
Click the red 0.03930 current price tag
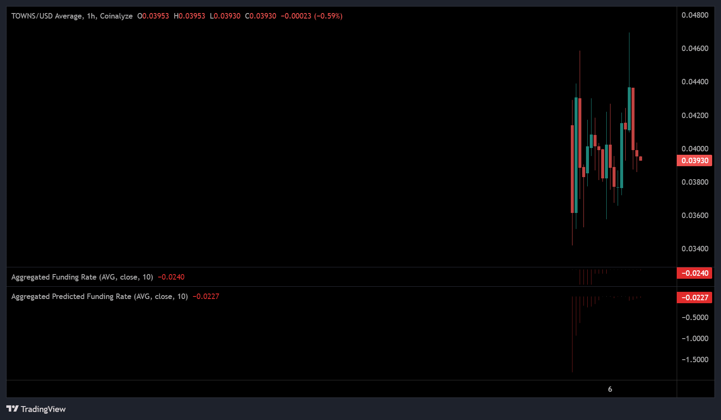click(x=694, y=161)
